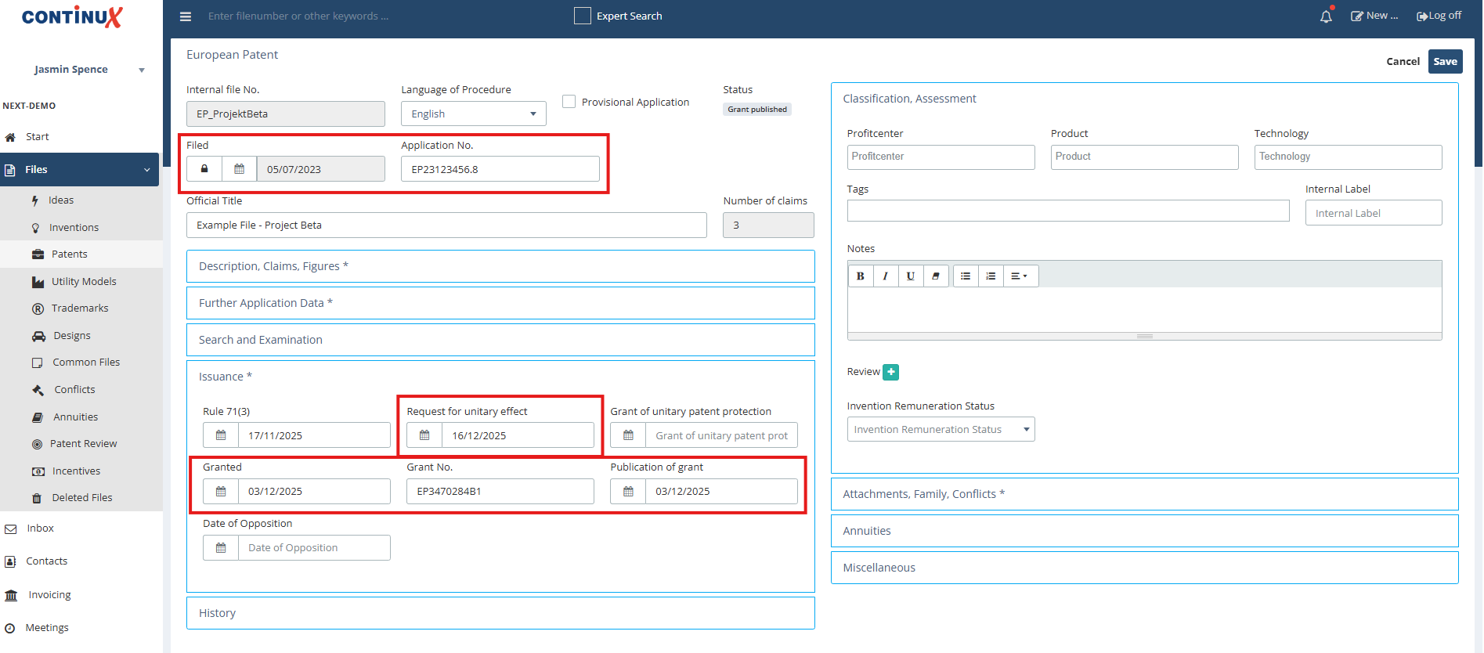Expand Description, Claims, Figures section
This screenshot has width=1484, height=653.
[500, 266]
